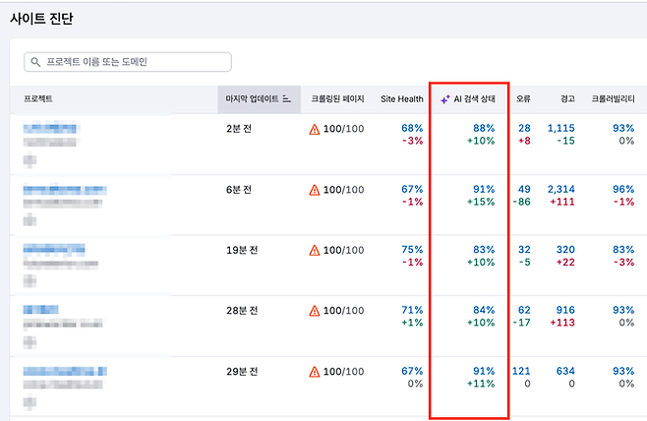Click the +15% AI search change value

coord(481,202)
